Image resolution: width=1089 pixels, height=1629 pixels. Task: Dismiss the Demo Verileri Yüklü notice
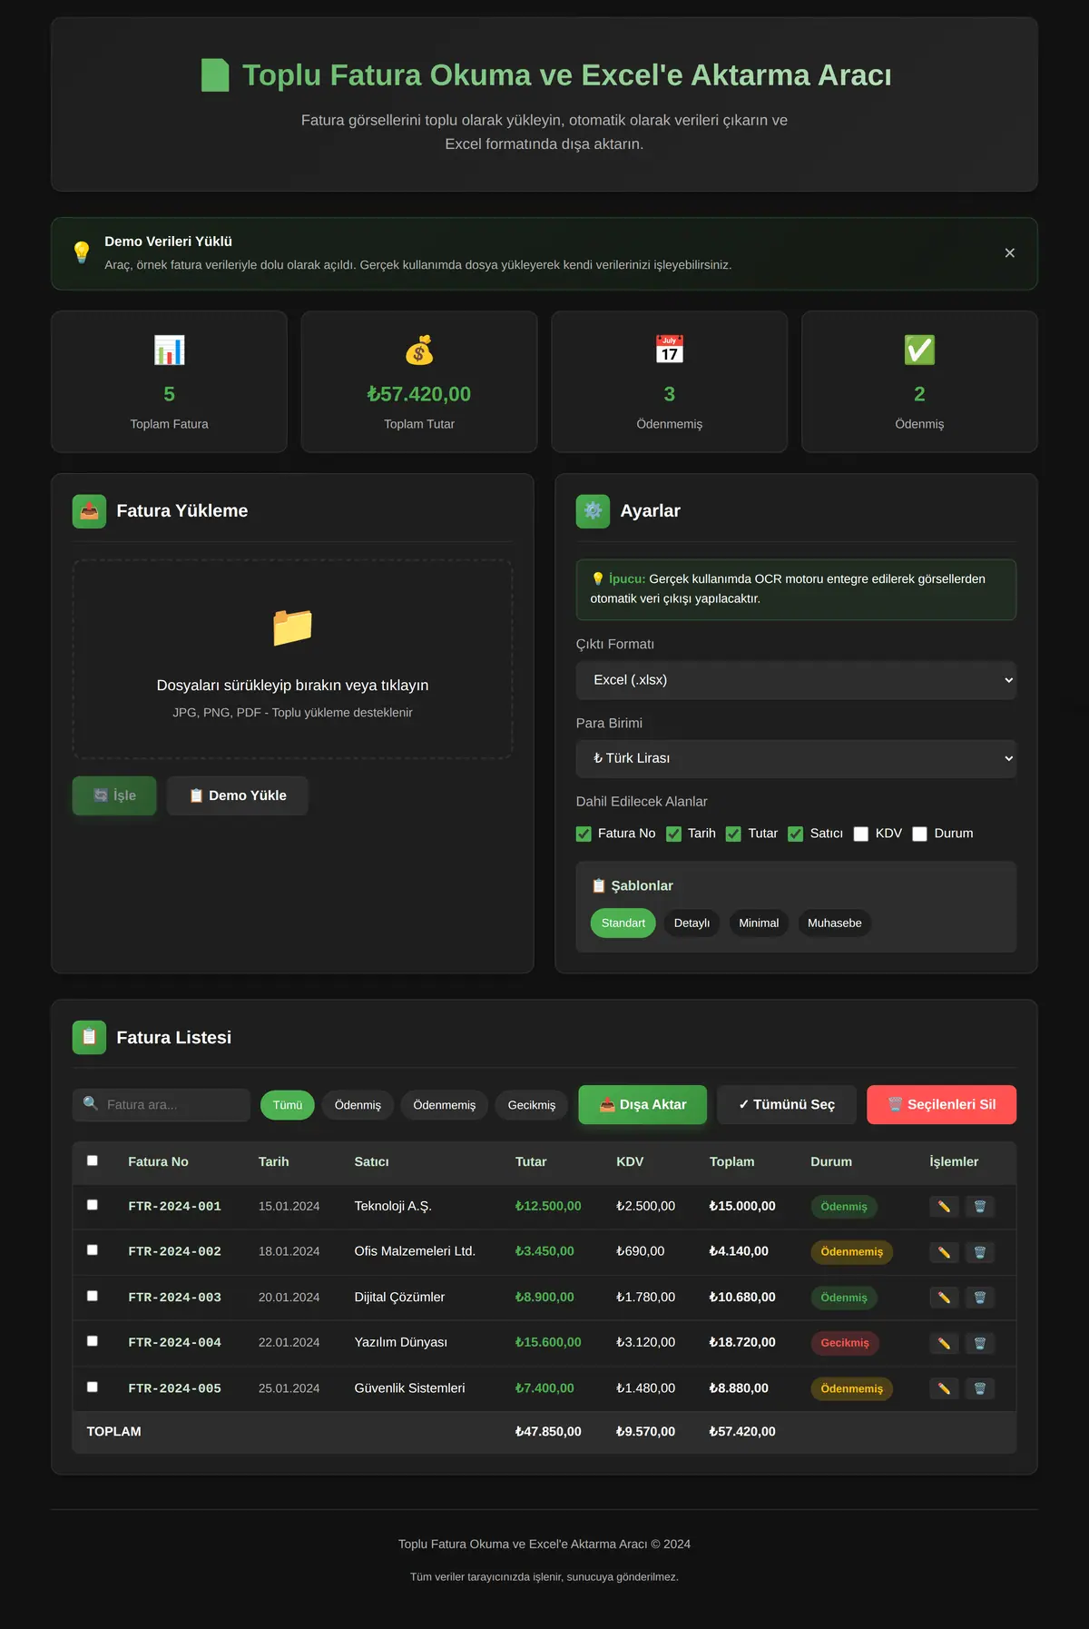coord(1010,253)
